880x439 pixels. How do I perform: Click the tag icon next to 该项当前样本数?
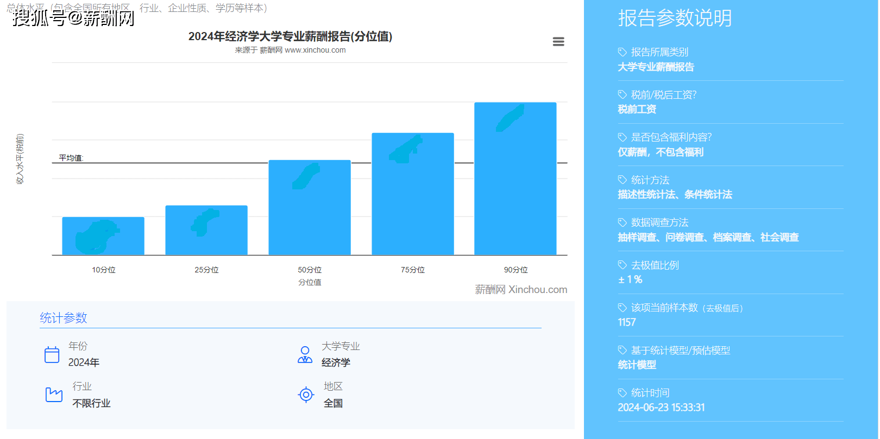click(x=623, y=308)
